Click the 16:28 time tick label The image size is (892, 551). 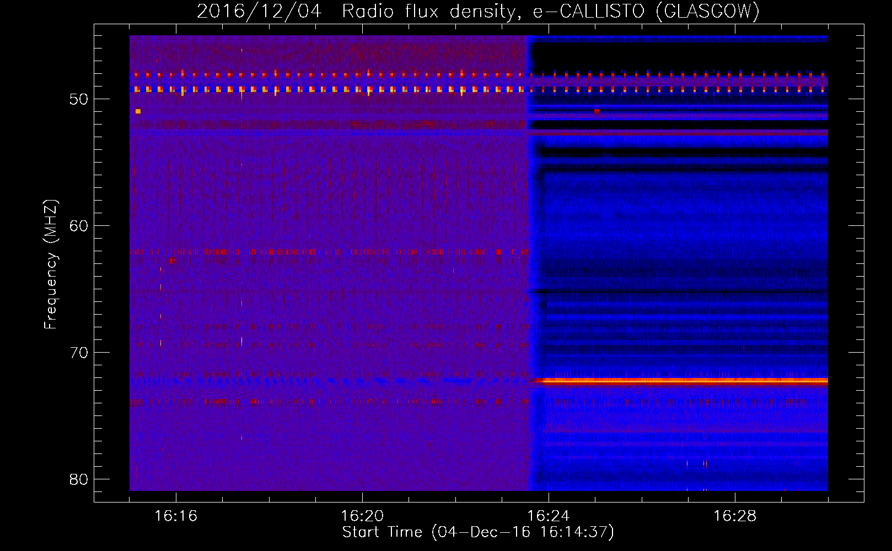tap(735, 516)
